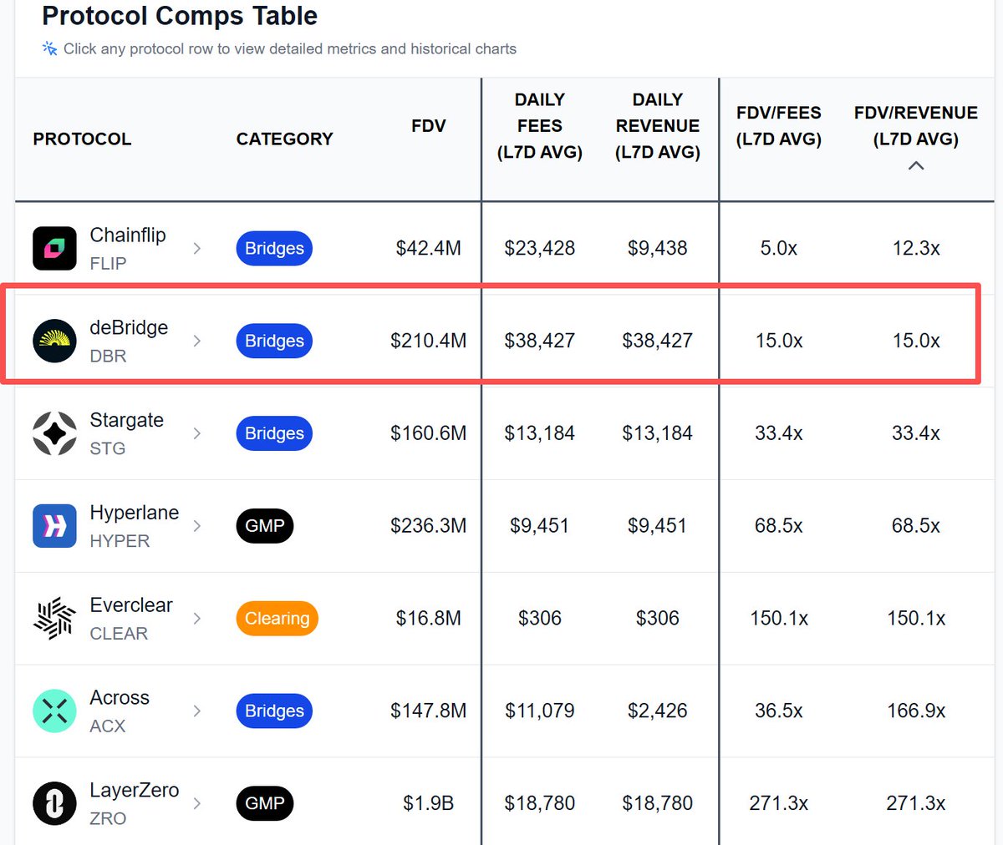Click the STG ticker symbol
The image size is (1003, 845).
click(x=107, y=449)
